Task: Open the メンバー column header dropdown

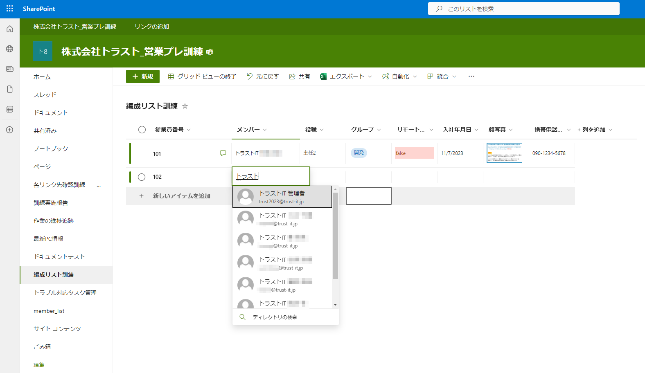Action: click(265, 130)
